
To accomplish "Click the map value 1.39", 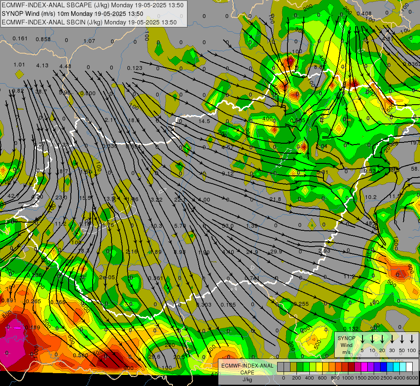I will [x=252, y=226].
